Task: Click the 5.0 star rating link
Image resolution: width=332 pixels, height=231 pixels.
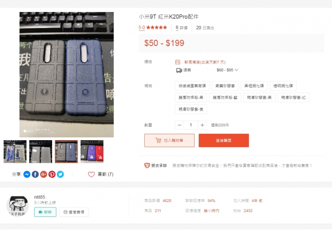Action: pos(153,28)
